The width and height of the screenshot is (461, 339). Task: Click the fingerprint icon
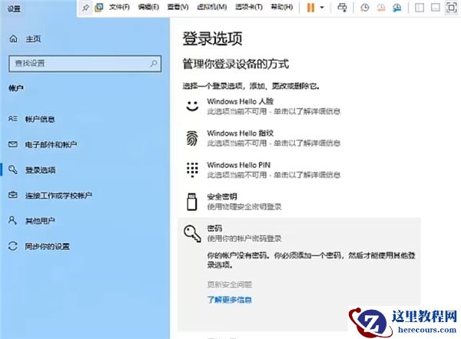click(x=192, y=138)
